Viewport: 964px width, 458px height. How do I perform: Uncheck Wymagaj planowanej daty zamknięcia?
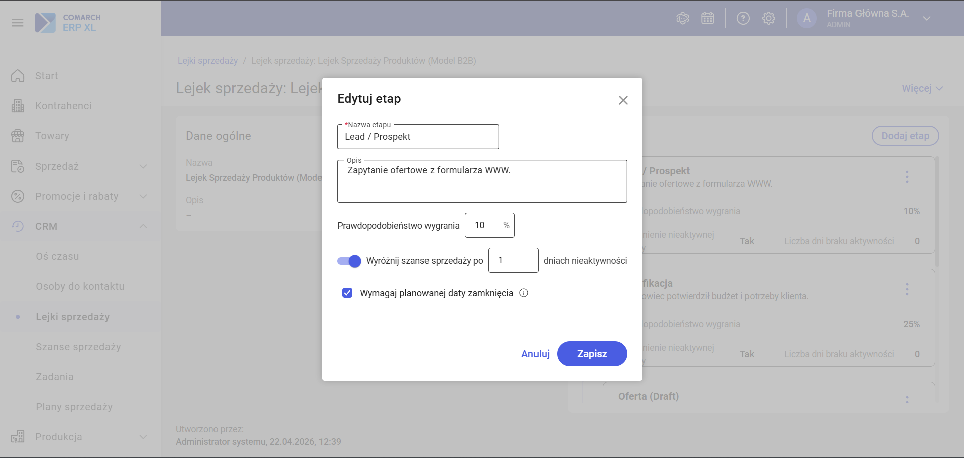coord(347,293)
